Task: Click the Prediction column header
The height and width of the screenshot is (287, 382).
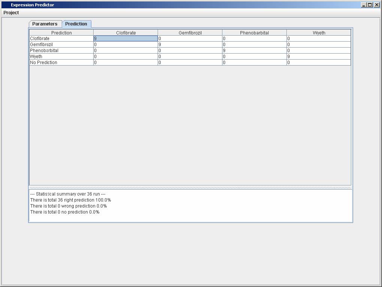Action: [x=61, y=33]
